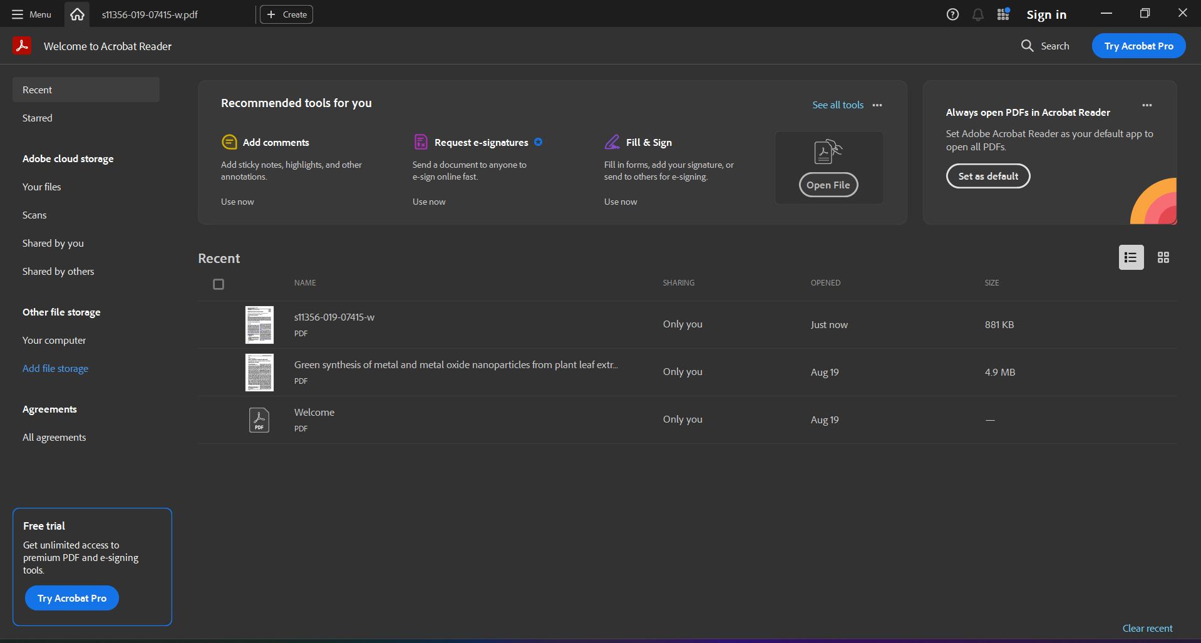Sort by OPENED column header
1201x643 pixels.
click(825, 283)
